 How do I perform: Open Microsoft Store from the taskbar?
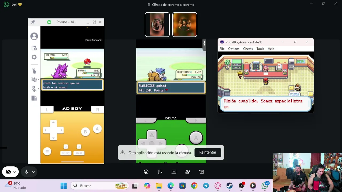182,186
